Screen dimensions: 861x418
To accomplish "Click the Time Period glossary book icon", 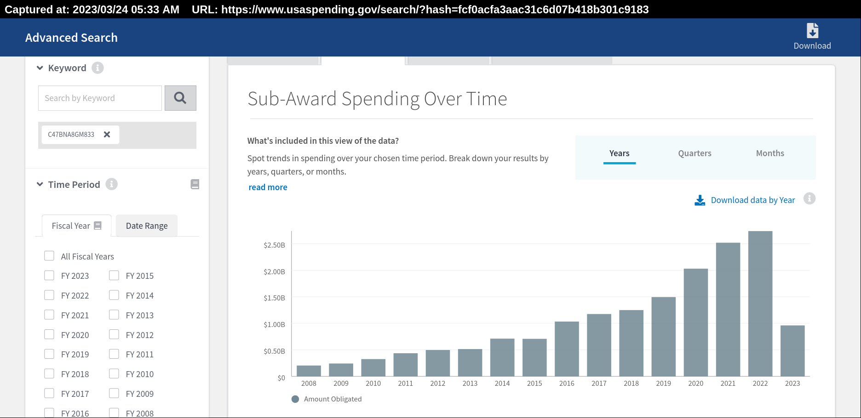I will (195, 184).
